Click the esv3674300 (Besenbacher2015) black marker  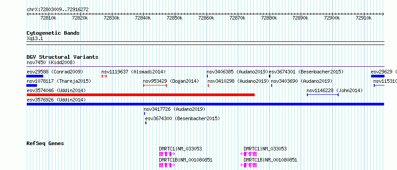(146, 123)
